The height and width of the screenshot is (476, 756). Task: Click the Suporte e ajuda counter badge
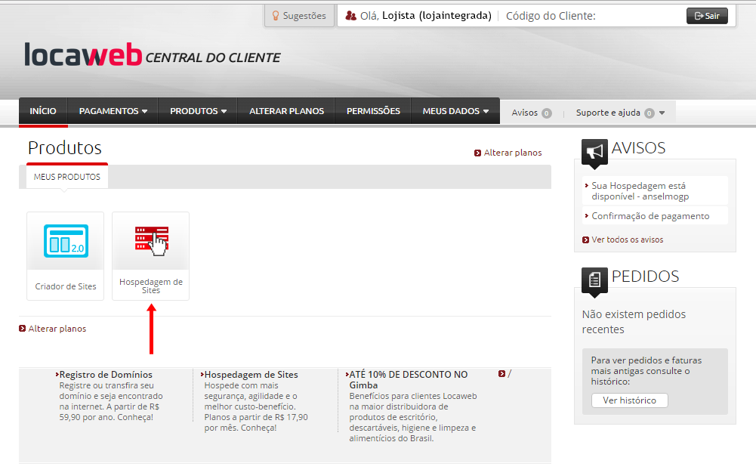pos(650,113)
